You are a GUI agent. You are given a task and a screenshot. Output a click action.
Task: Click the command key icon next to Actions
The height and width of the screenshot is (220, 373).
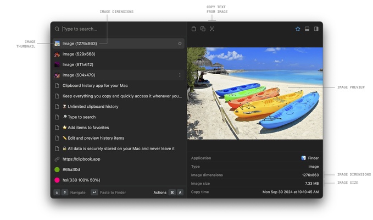[x=172, y=193]
